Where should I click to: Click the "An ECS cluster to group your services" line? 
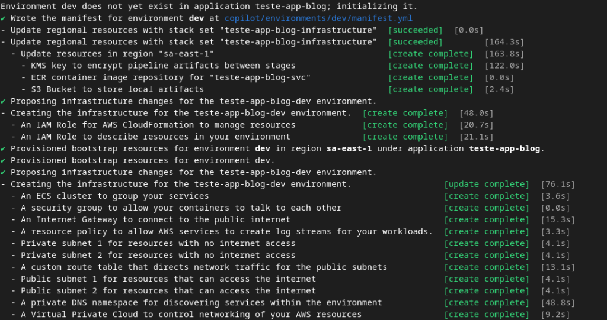pyautogui.click(x=114, y=196)
